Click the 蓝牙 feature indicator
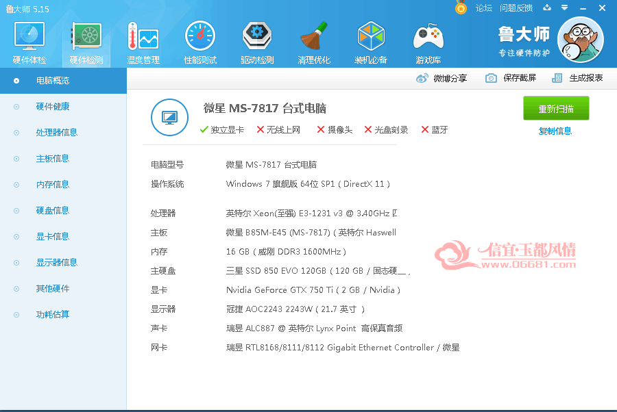The image size is (617, 412). pyautogui.click(x=435, y=129)
